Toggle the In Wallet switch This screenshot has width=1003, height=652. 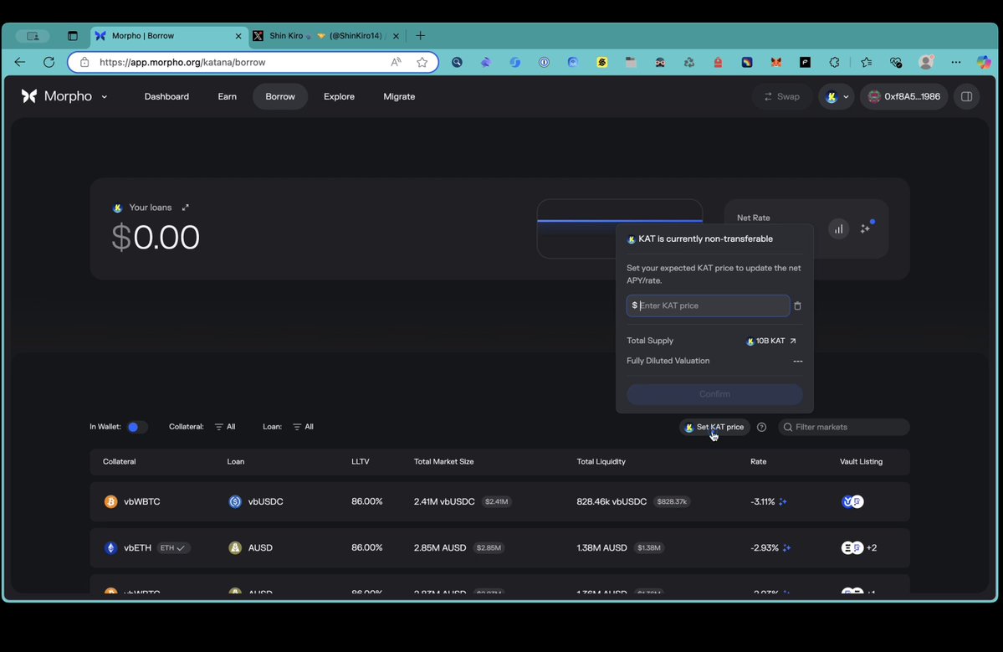point(136,427)
